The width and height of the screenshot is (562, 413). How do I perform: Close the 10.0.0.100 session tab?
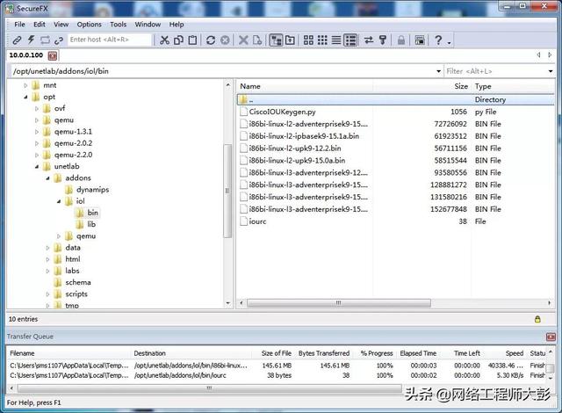tap(53, 55)
